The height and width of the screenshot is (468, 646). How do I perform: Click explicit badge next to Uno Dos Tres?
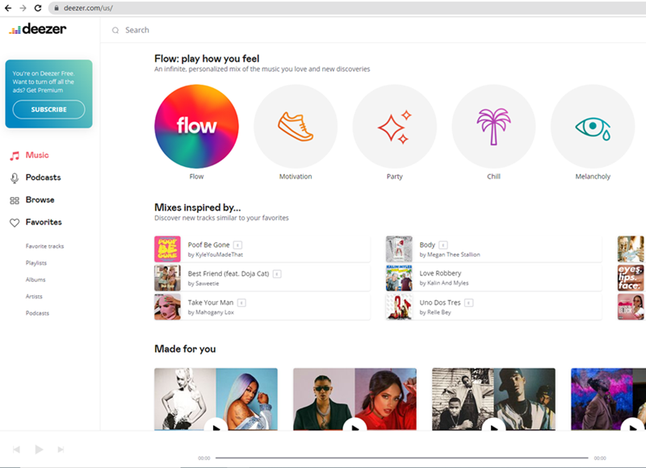[468, 303]
